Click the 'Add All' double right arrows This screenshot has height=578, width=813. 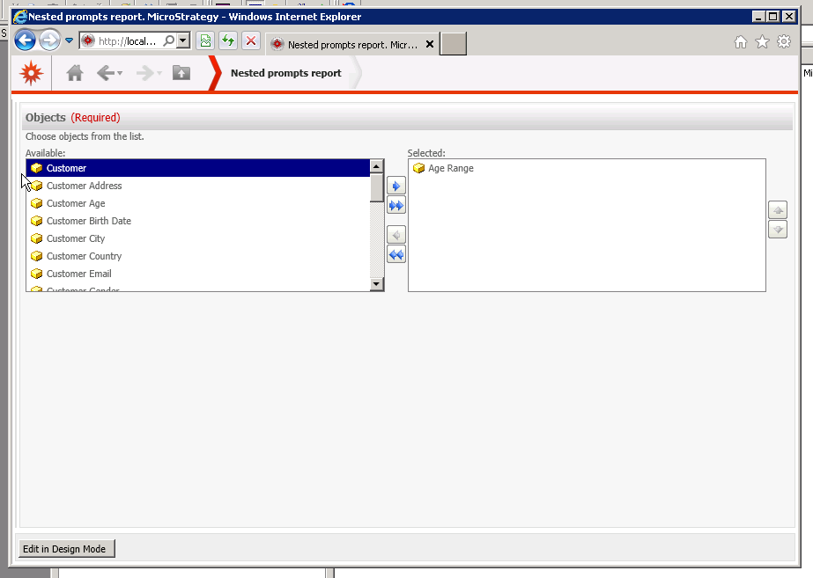(x=395, y=204)
